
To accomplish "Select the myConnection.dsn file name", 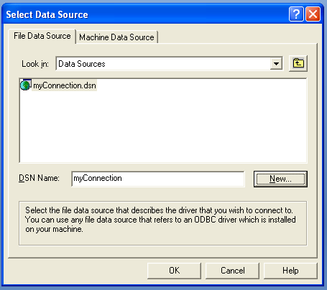I will tap(65, 85).
